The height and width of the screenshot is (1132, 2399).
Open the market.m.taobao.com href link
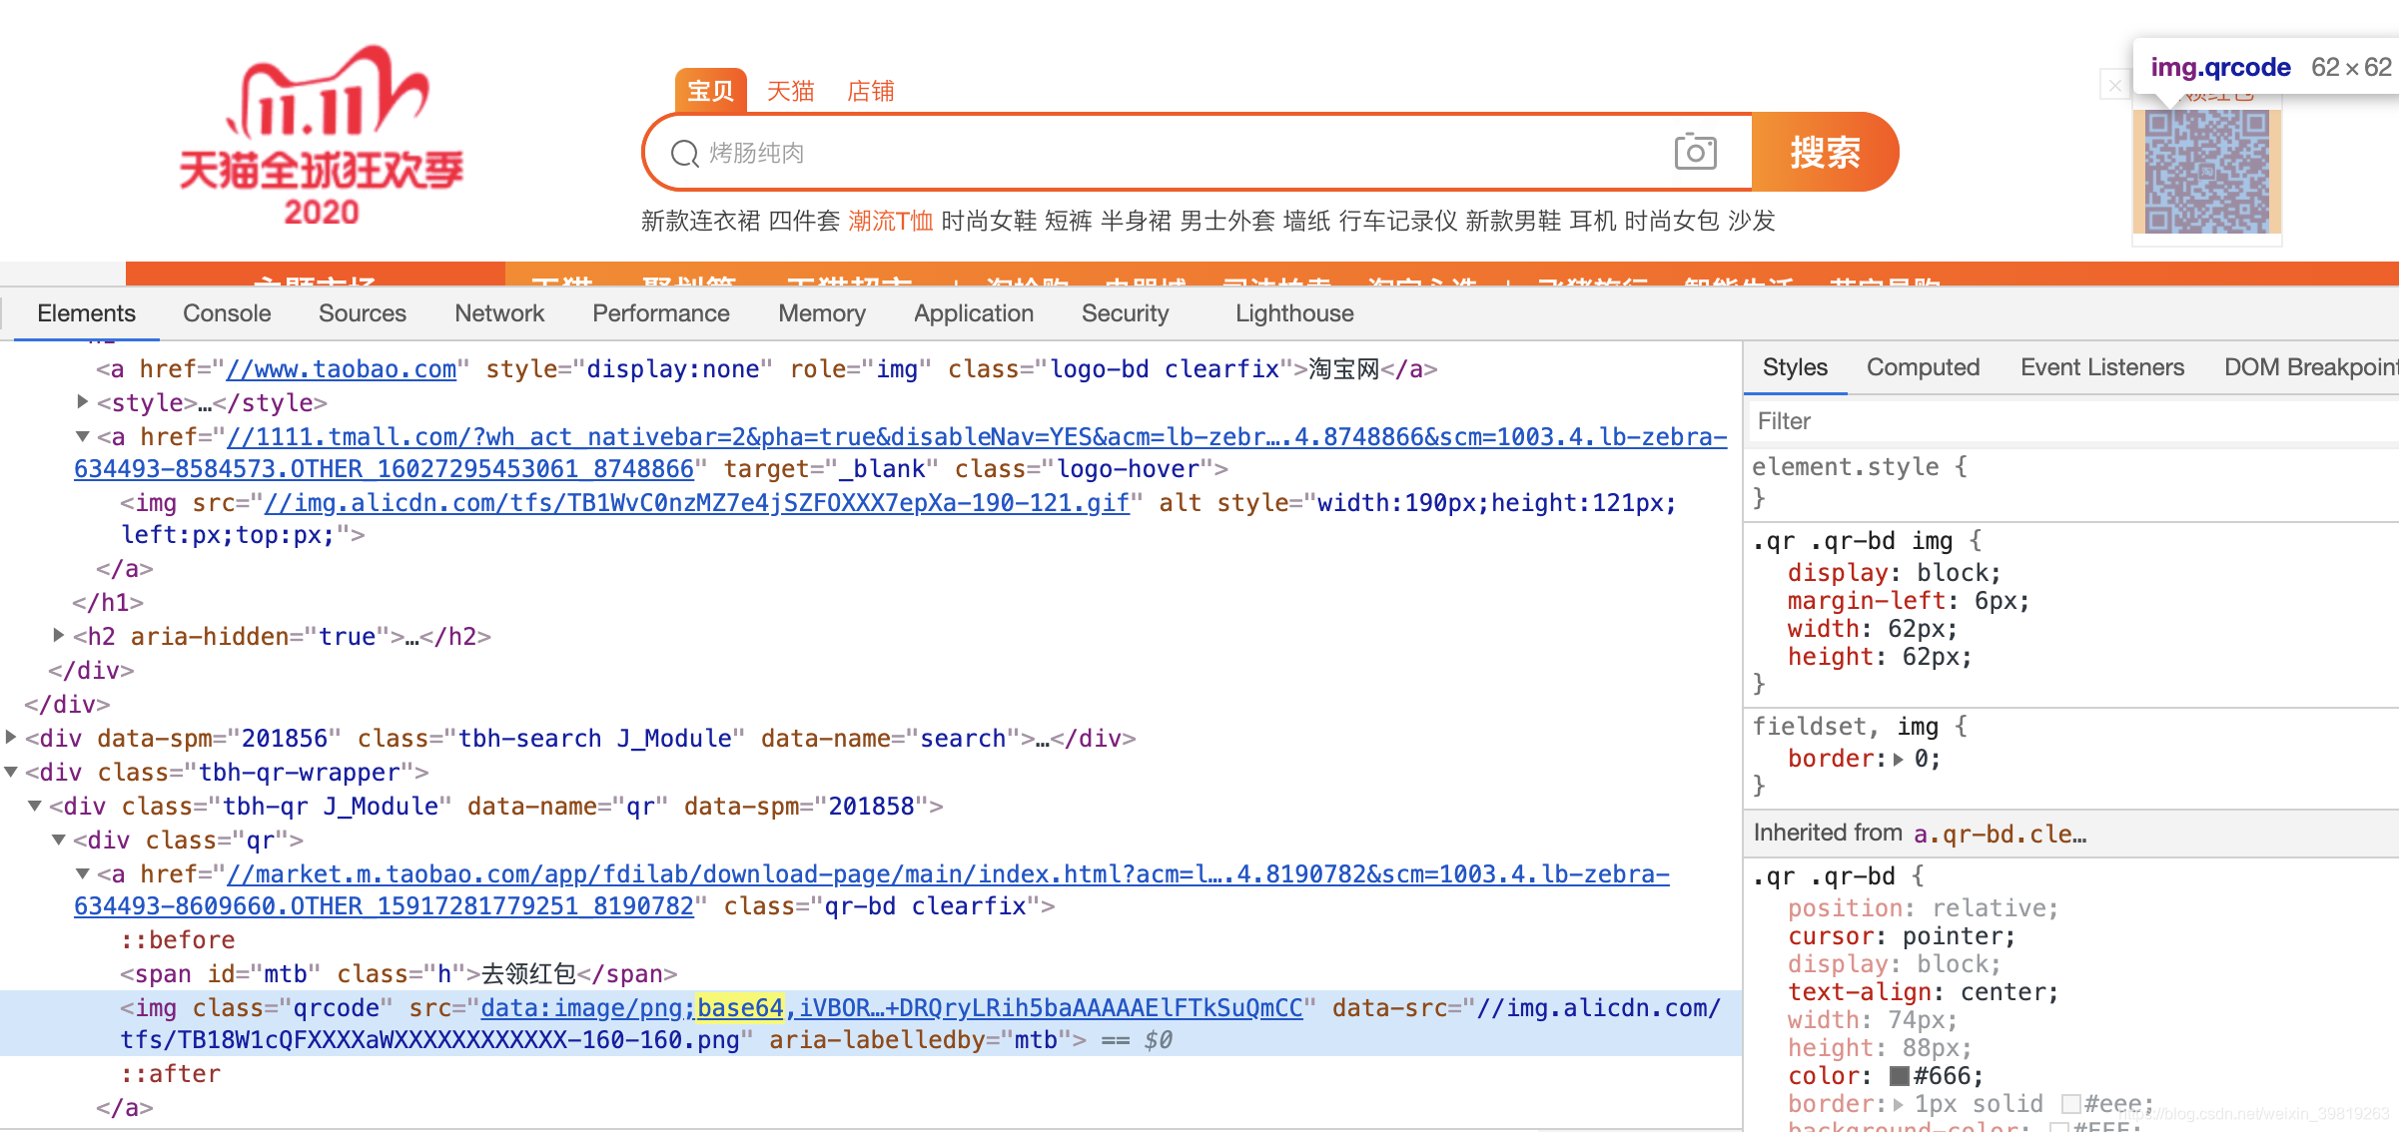coord(872,889)
